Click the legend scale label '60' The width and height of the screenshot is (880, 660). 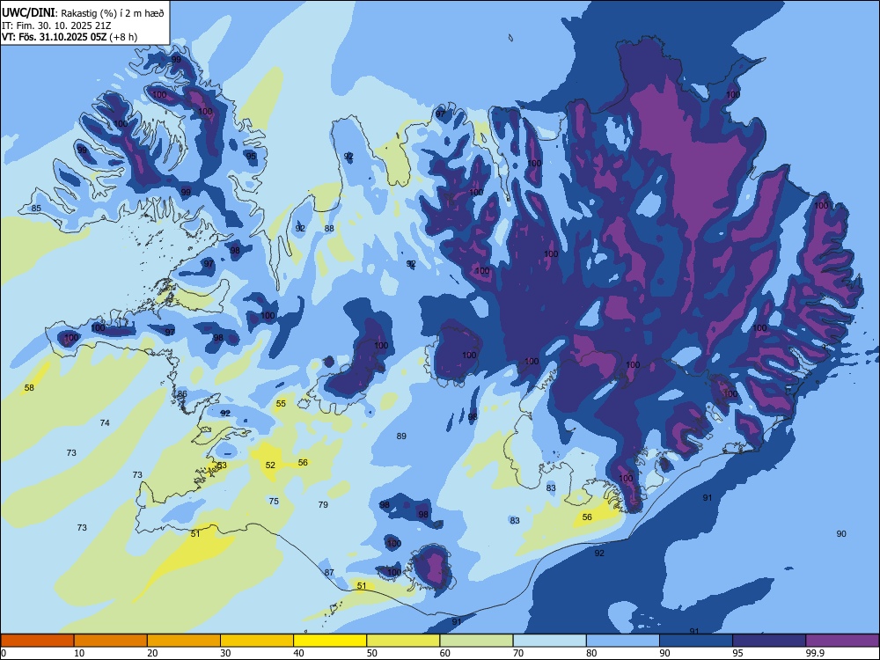click(x=445, y=653)
